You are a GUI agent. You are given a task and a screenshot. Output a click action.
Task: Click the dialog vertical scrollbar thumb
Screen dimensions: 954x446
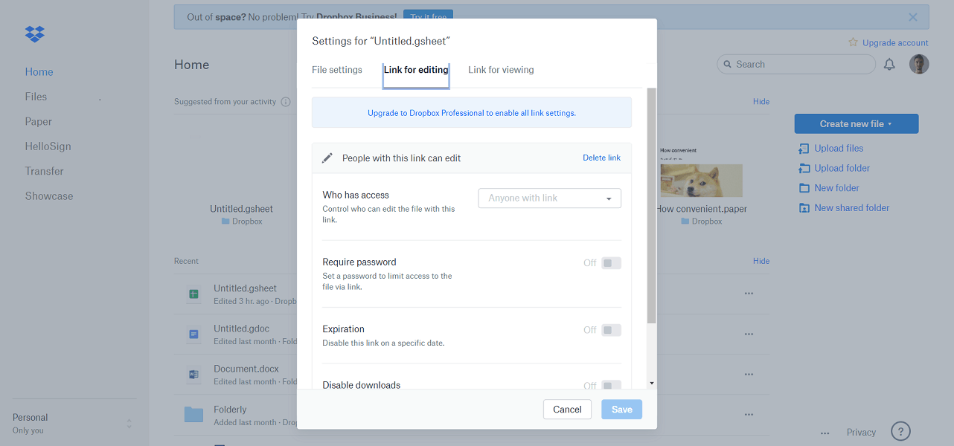point(652,205)
